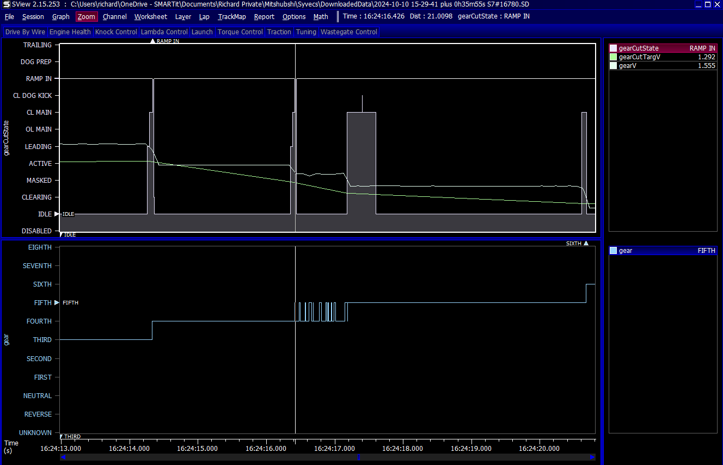Switch to the Wastegate Control tab
The width and height of the screenshot is (723, 465).
(x=348, y=32)
